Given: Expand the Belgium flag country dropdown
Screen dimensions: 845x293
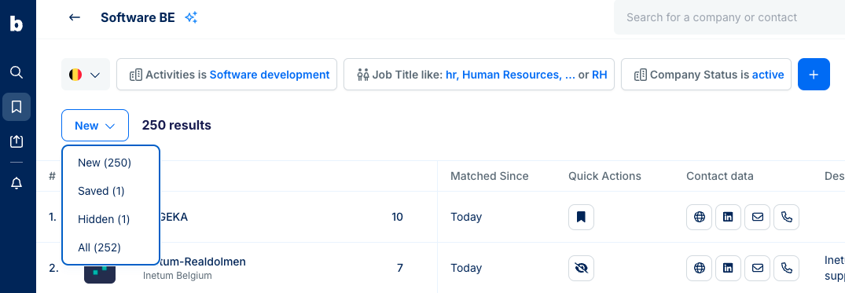Looking at the screenshot, I should [x=86, y=75].
